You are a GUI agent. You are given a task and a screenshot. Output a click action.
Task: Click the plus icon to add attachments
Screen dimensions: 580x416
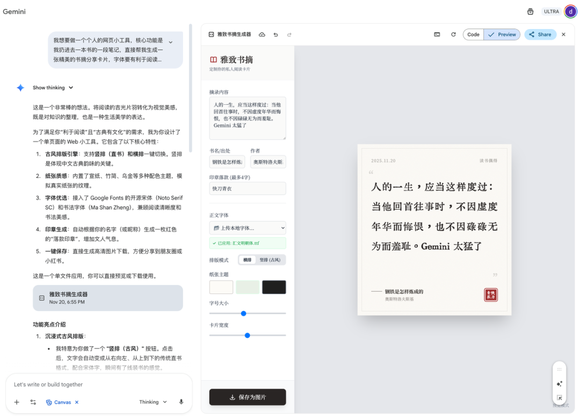click(17, 401)
